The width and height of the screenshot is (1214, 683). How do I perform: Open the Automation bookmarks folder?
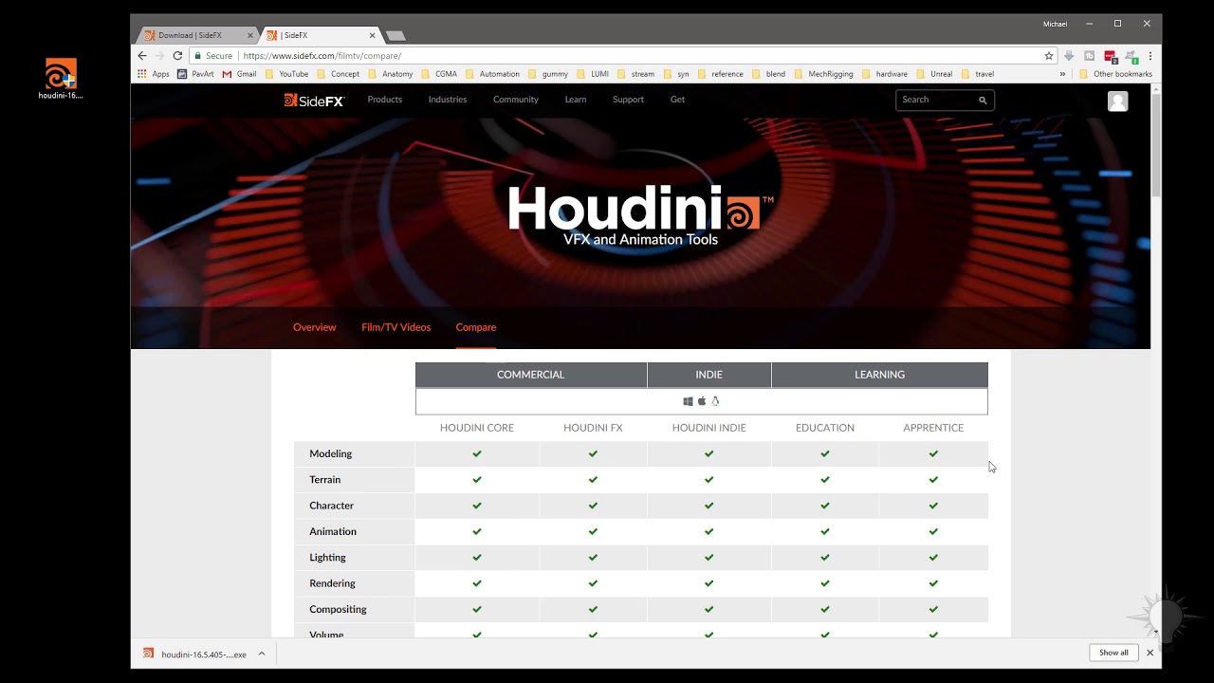click(493, 74)
